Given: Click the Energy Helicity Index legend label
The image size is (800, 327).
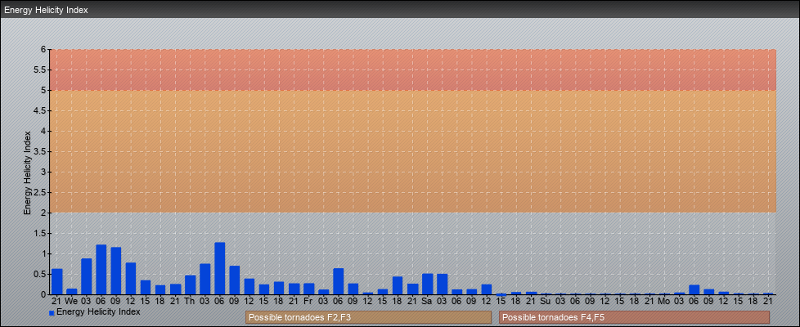Looking at the screenshot, I should click(x=98, y=311).
